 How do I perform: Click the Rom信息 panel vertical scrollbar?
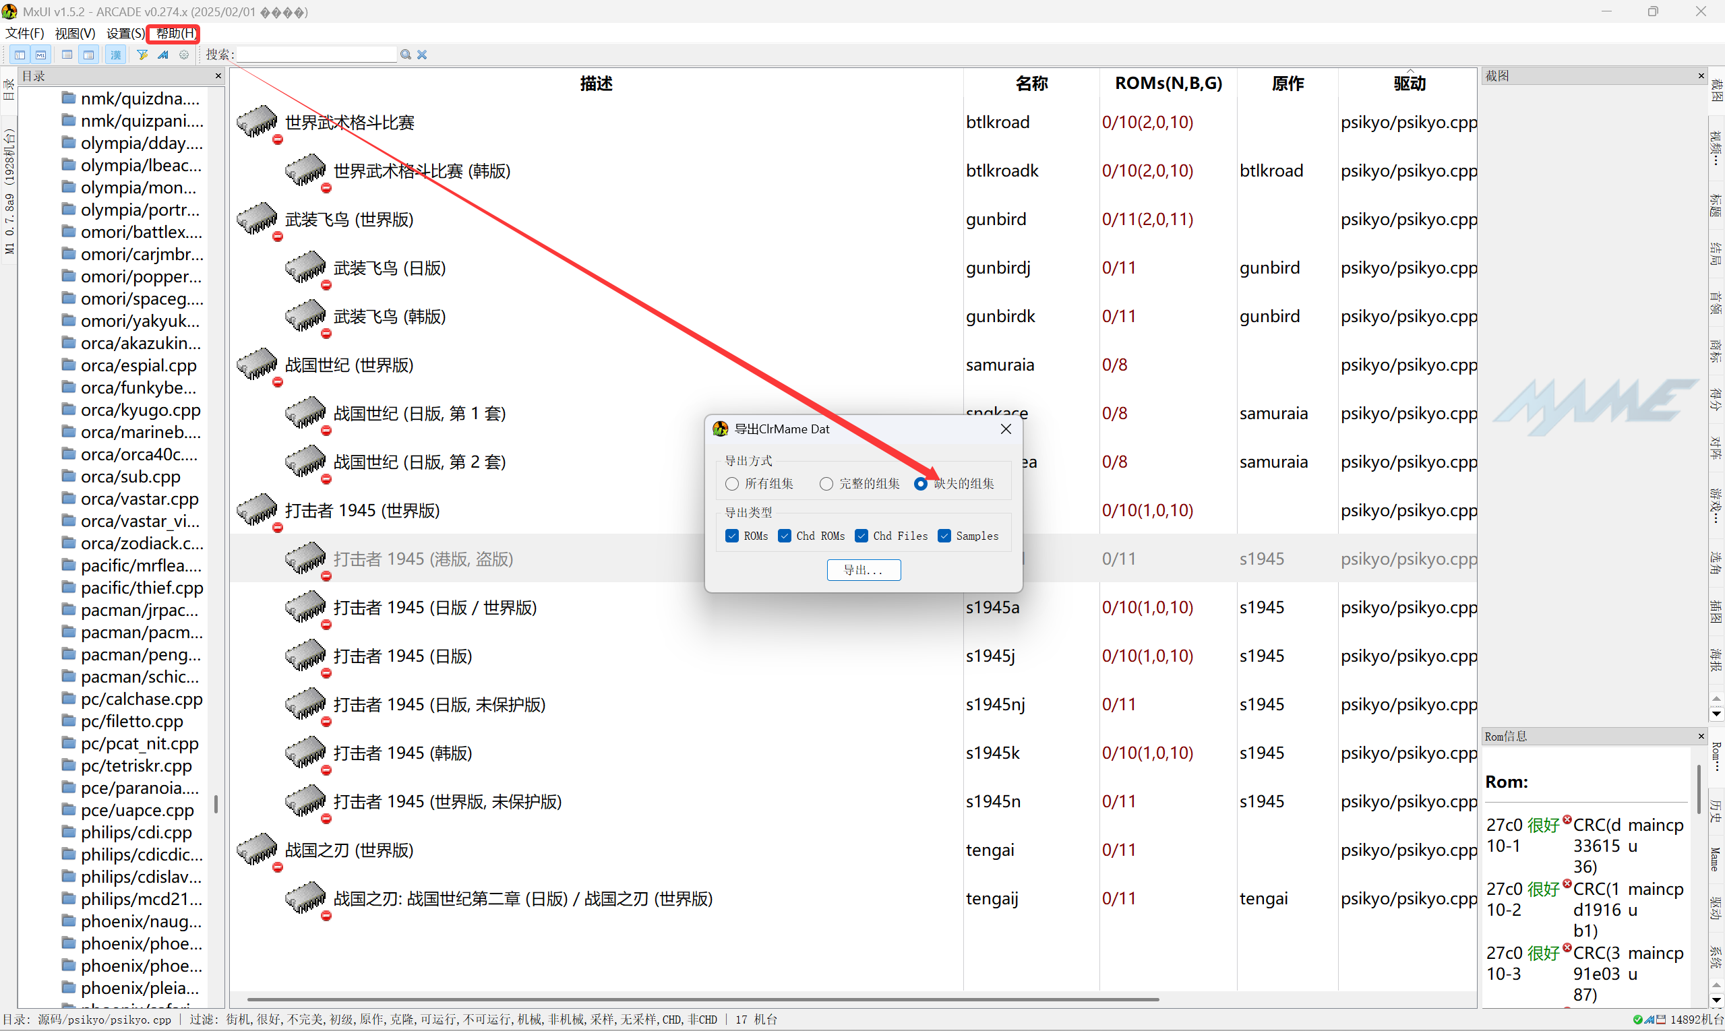(x=1699, y=788)
